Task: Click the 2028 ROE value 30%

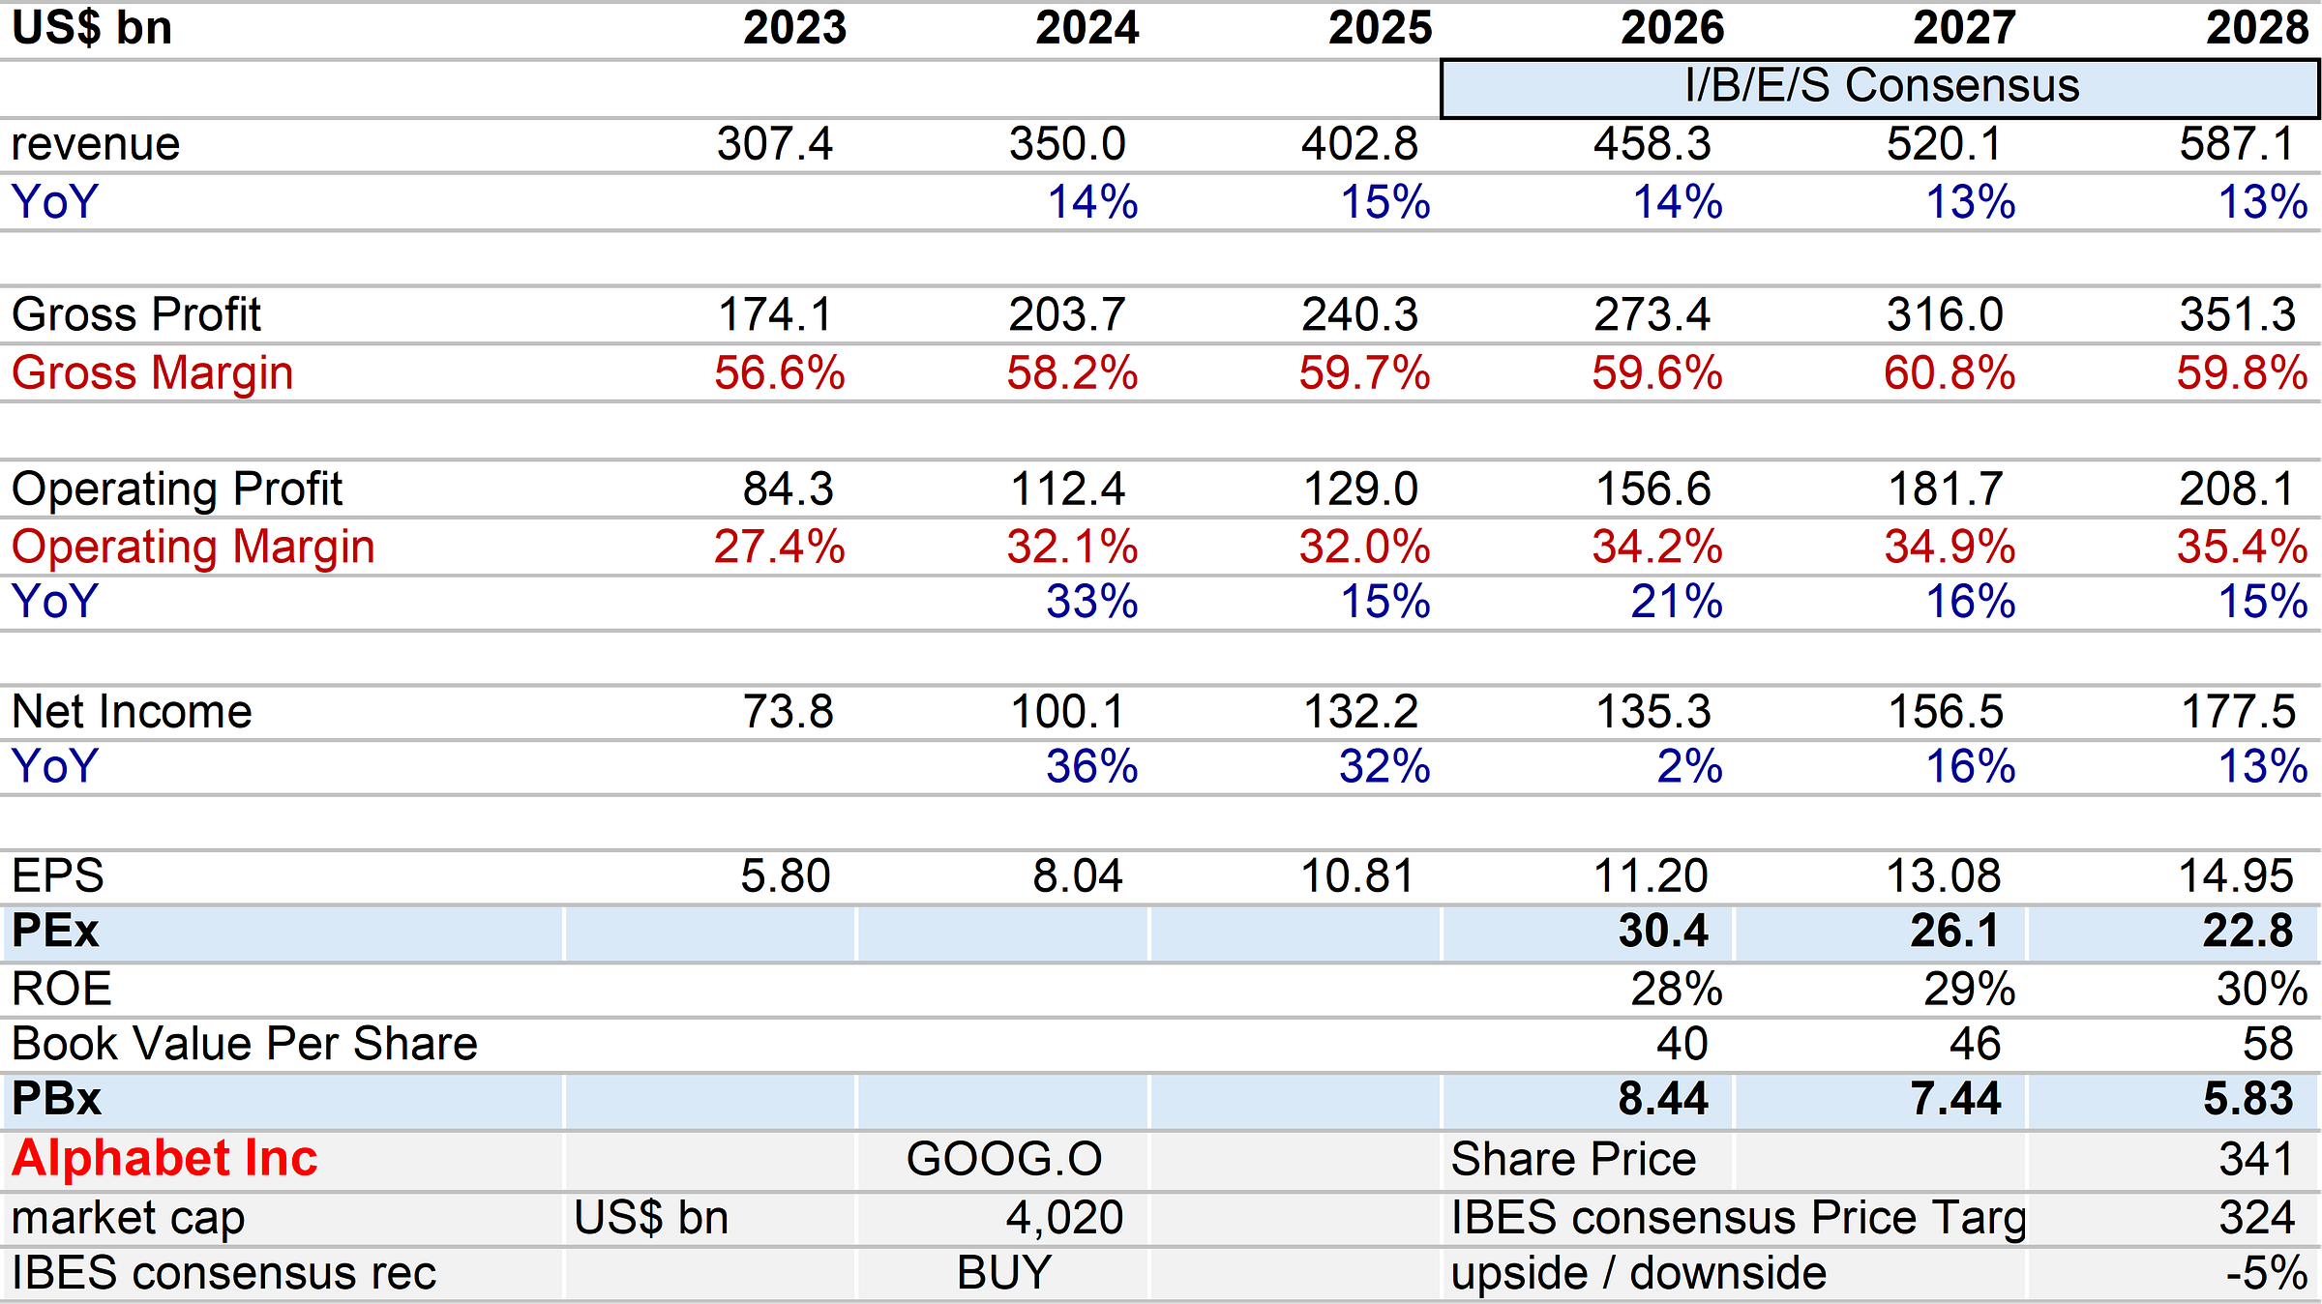Action: point(2261,990)
